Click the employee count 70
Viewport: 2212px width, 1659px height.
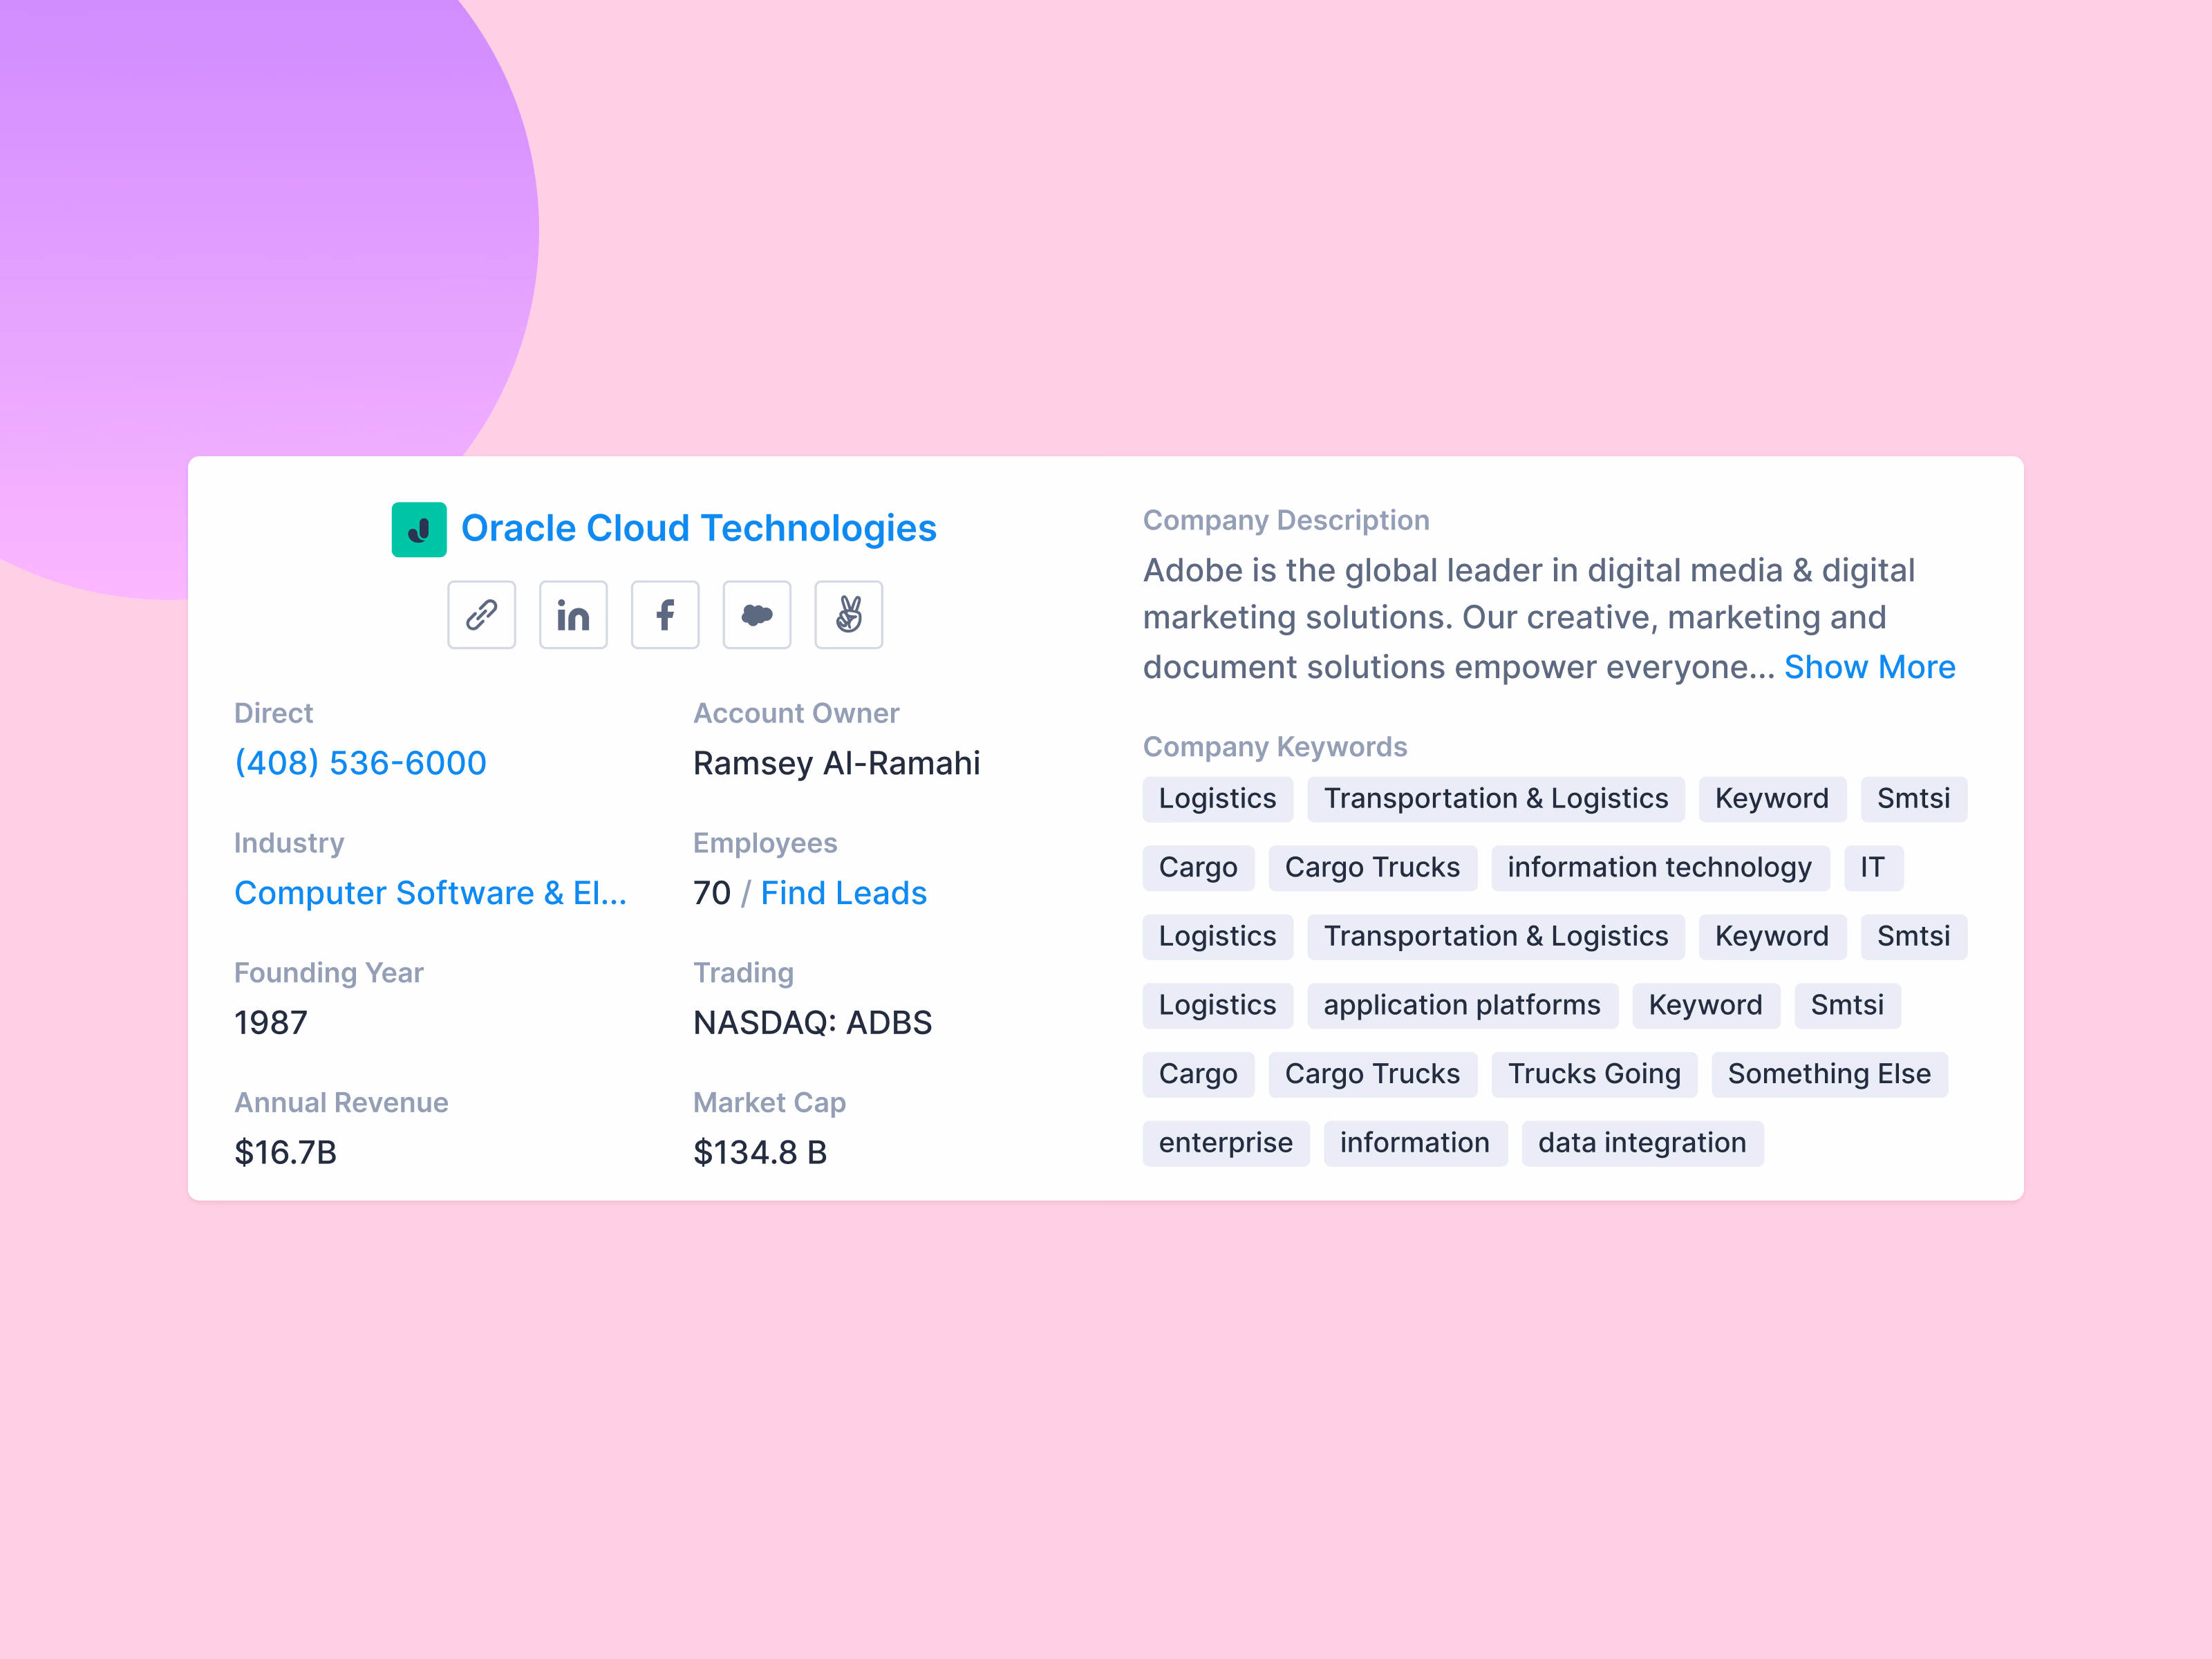(x=712, y=893)
